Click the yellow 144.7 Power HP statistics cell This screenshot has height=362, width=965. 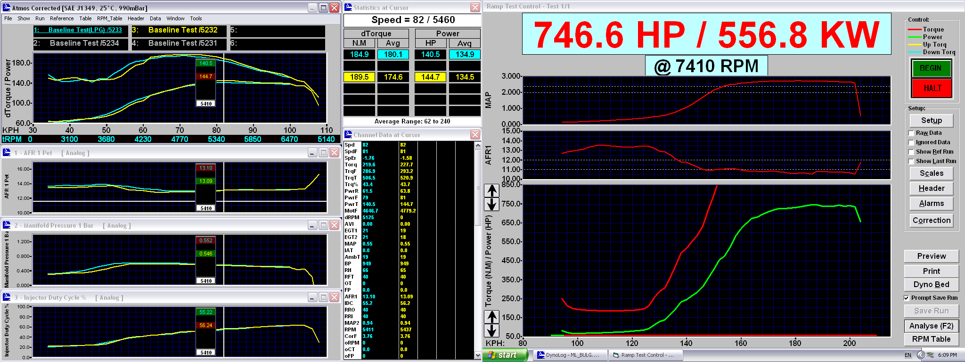pyautogui.click(x=430, y=77)
